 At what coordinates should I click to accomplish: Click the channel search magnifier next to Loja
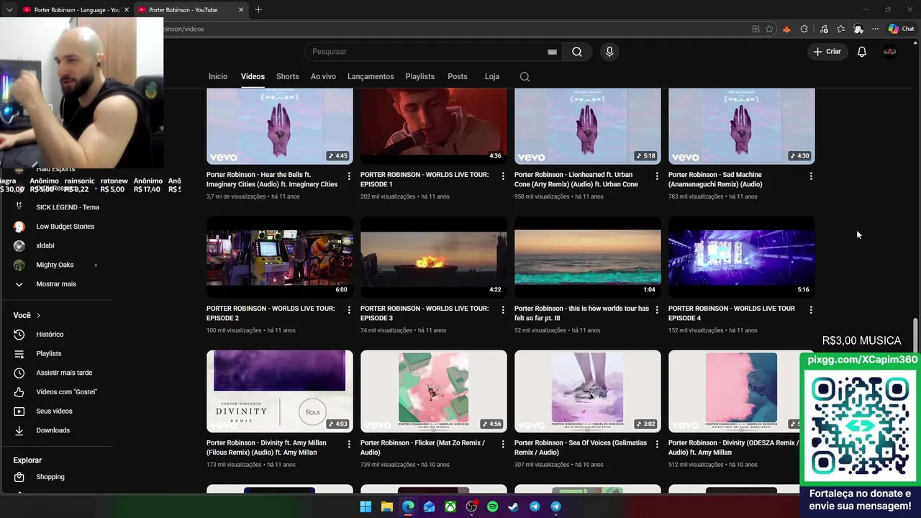[x=525, y=77]
